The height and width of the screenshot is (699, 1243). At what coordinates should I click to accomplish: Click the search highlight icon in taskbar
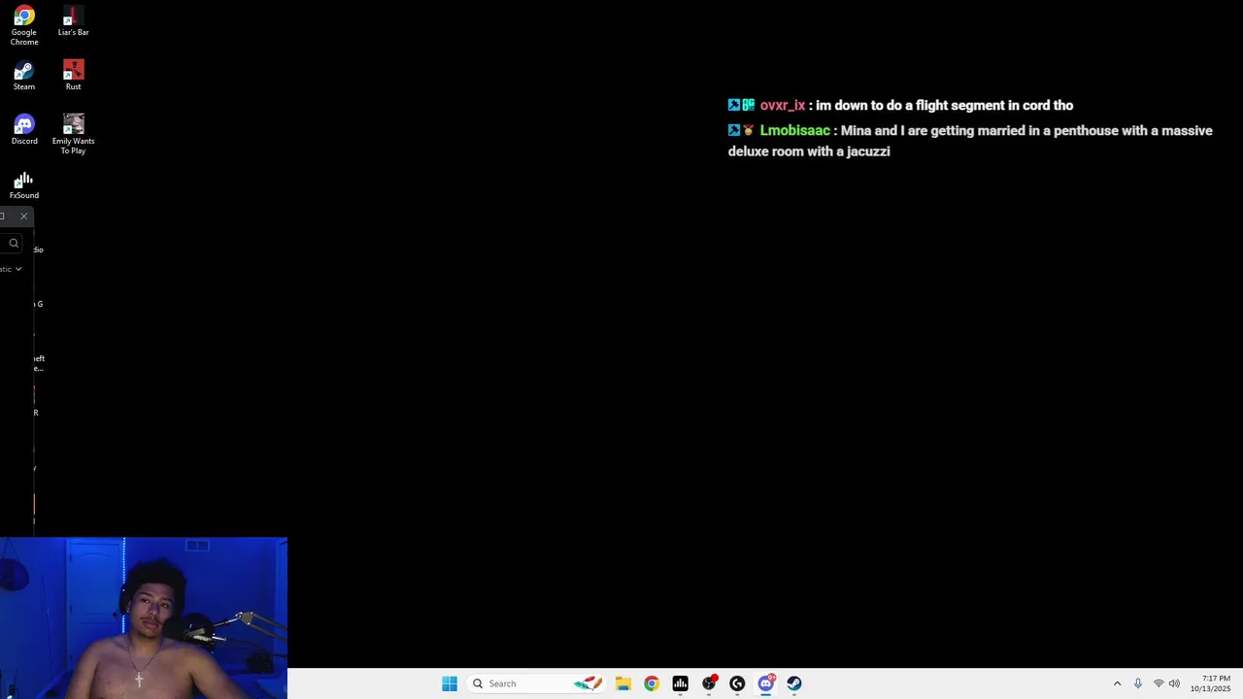(x=587, y=683)
